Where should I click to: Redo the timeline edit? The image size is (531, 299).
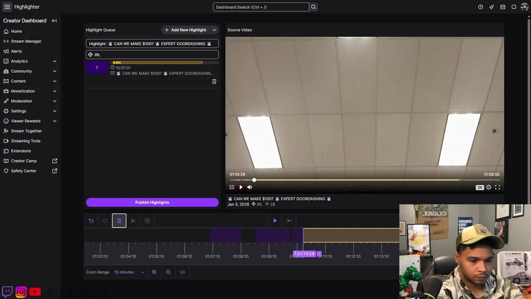pyautogui.click(x=105, y=221)
